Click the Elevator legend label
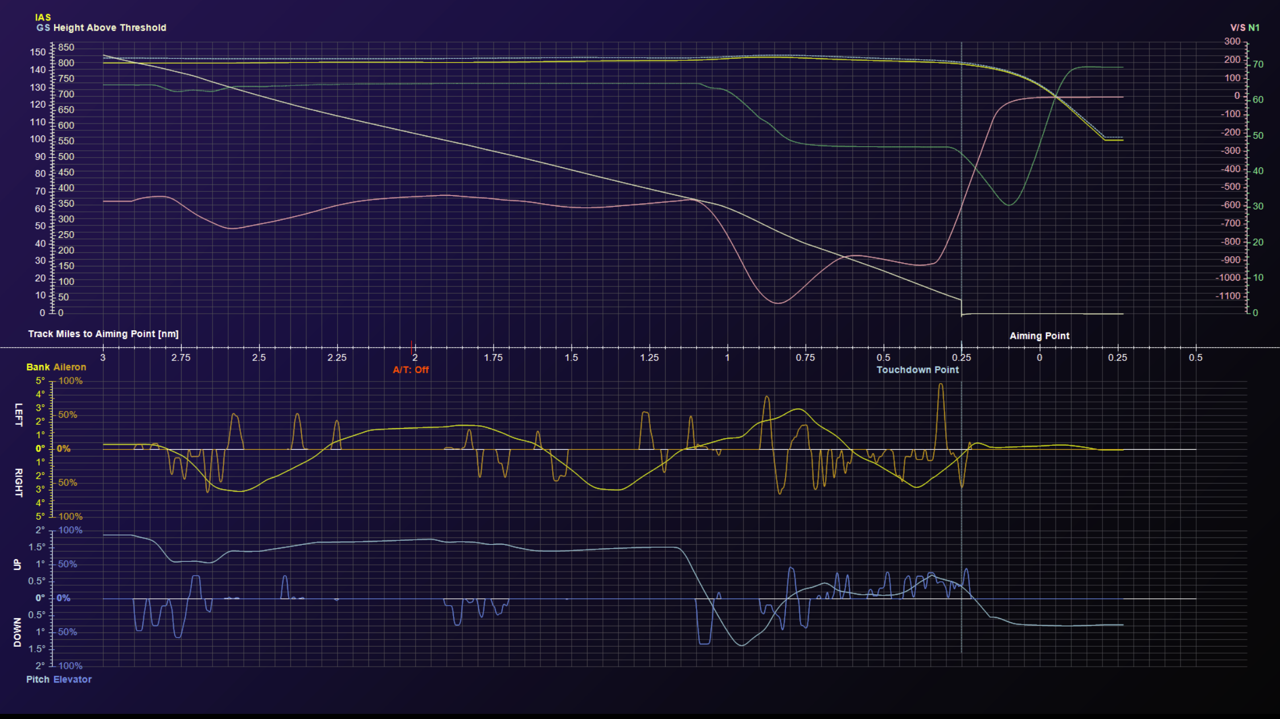Viewport: 1280px width, 719px height. point(72,680)
